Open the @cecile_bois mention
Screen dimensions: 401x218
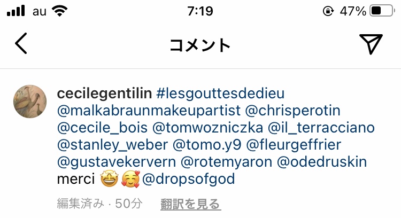[102, 128]
